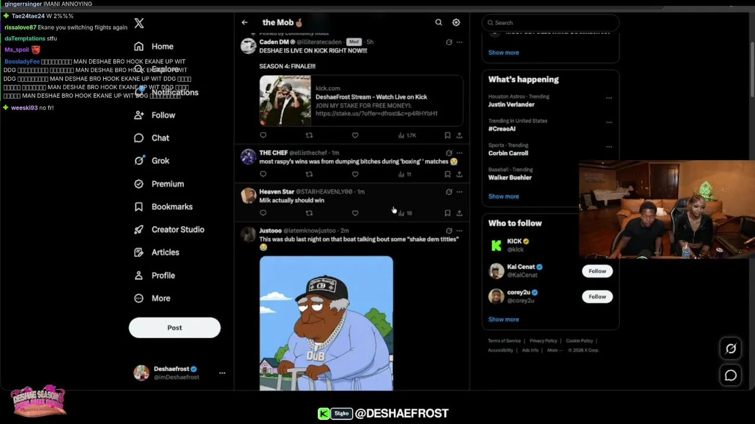The image size is (755, 424).
Task: Go back with the arrow beside the Mob
Action: [x=244, y=22]
